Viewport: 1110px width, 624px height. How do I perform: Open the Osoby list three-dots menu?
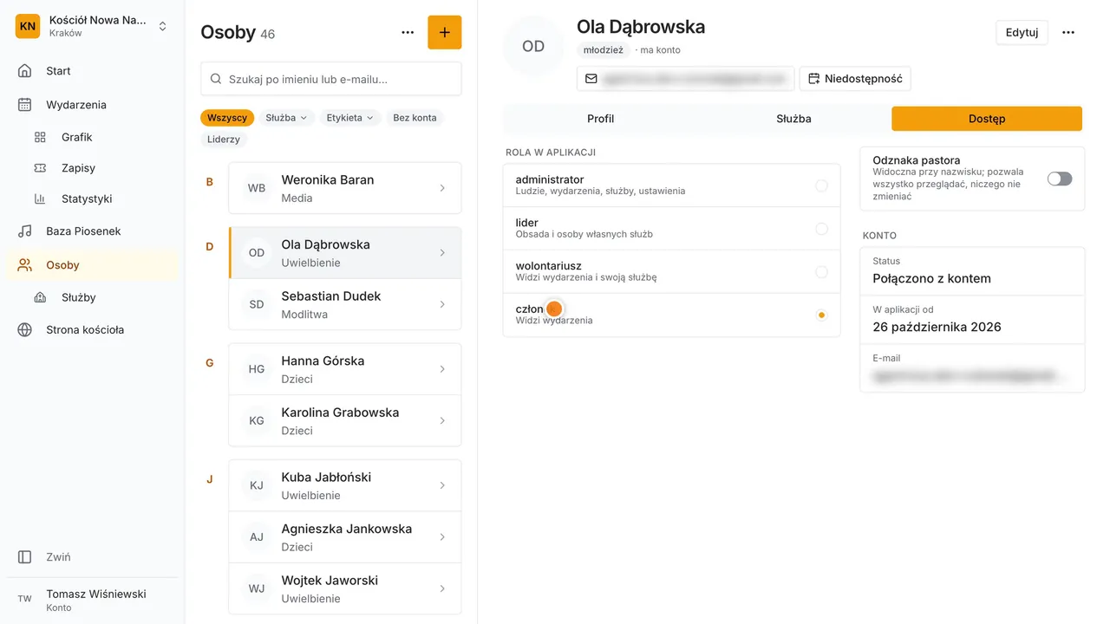[408, 32]
